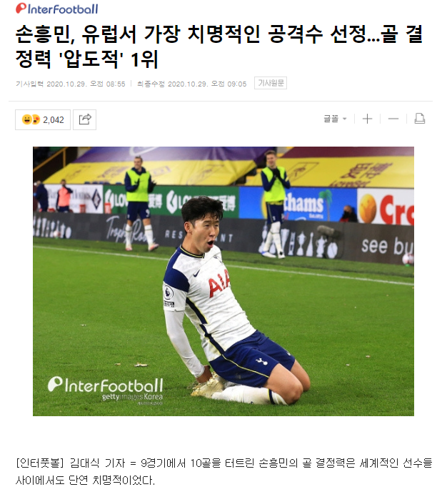
Task: Click the InterFootball watermark on photo
Action: point(106,385)
